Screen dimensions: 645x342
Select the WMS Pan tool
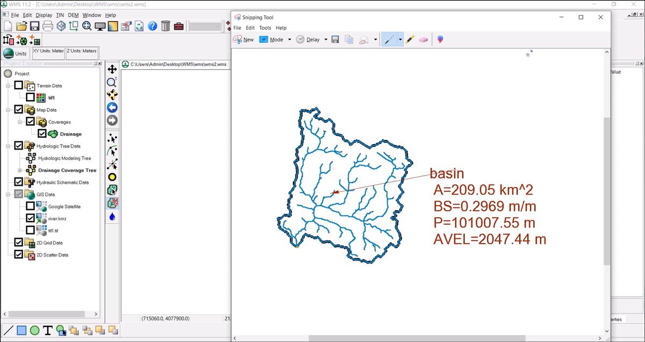[112, 69]
